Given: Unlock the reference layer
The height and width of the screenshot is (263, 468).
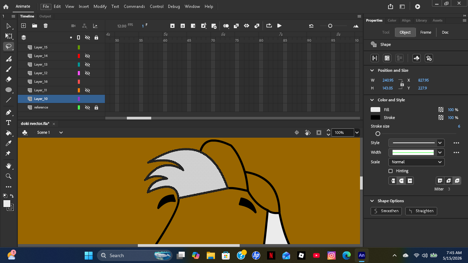Looking at the screenshot, I should 96,107.
